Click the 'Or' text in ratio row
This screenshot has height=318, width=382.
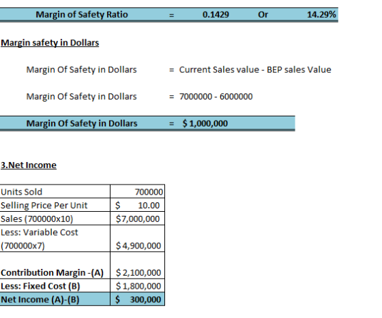(263, 15)
